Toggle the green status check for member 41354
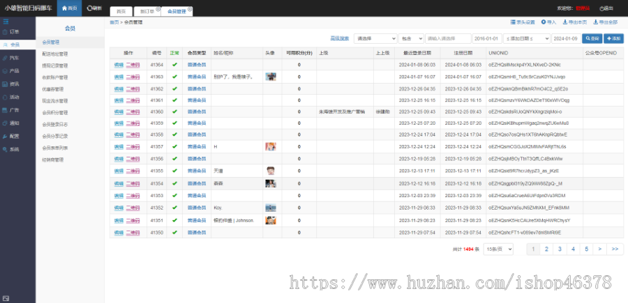 coord(174,183)
